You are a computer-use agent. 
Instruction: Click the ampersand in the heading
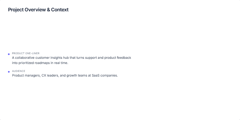pos(48,10)
